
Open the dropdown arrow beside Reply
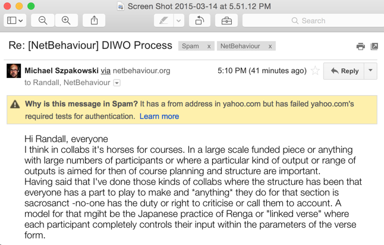[x=370, y=71]
